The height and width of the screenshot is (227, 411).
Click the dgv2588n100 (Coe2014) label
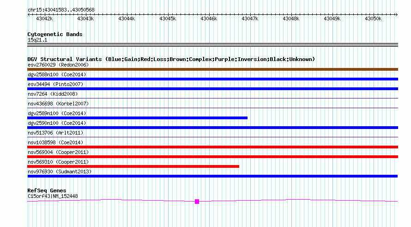pos(57,74)
